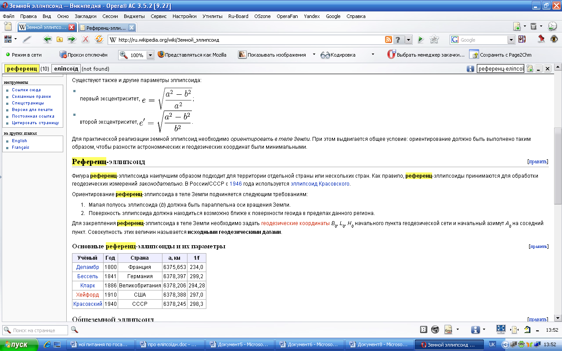
Task: Expand the 'Кодировка' encoding dropdown arrow
Action: pos(373,55)
